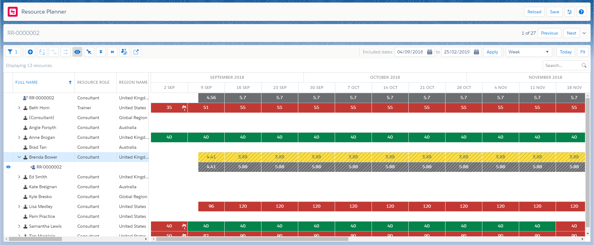Click the Search input field

click(x=562, y=65)
